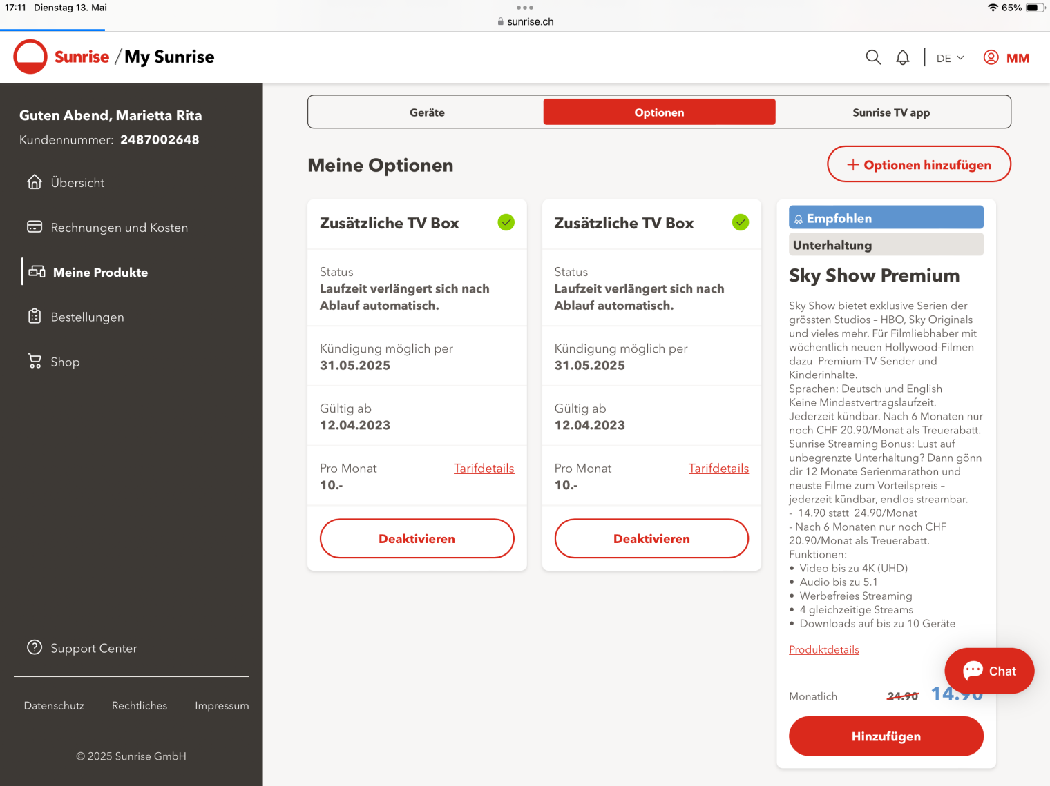Click the green checkmark on first TV Box

click(506, 222)
